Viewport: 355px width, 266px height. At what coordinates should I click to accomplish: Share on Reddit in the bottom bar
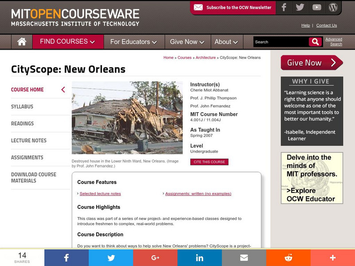(x=288, y=258)
